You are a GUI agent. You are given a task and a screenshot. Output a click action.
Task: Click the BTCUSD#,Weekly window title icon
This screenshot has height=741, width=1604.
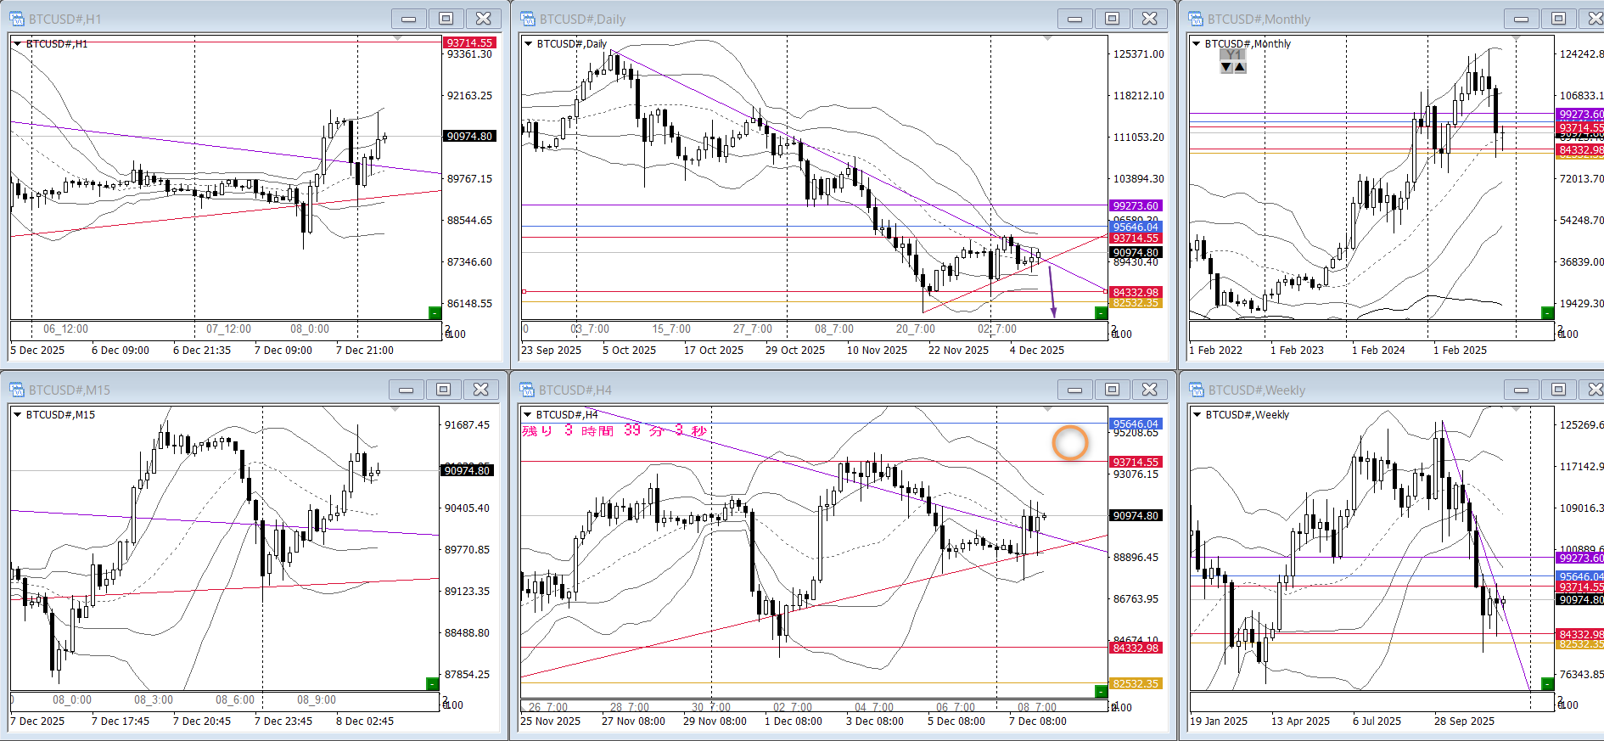(1196, 390)
